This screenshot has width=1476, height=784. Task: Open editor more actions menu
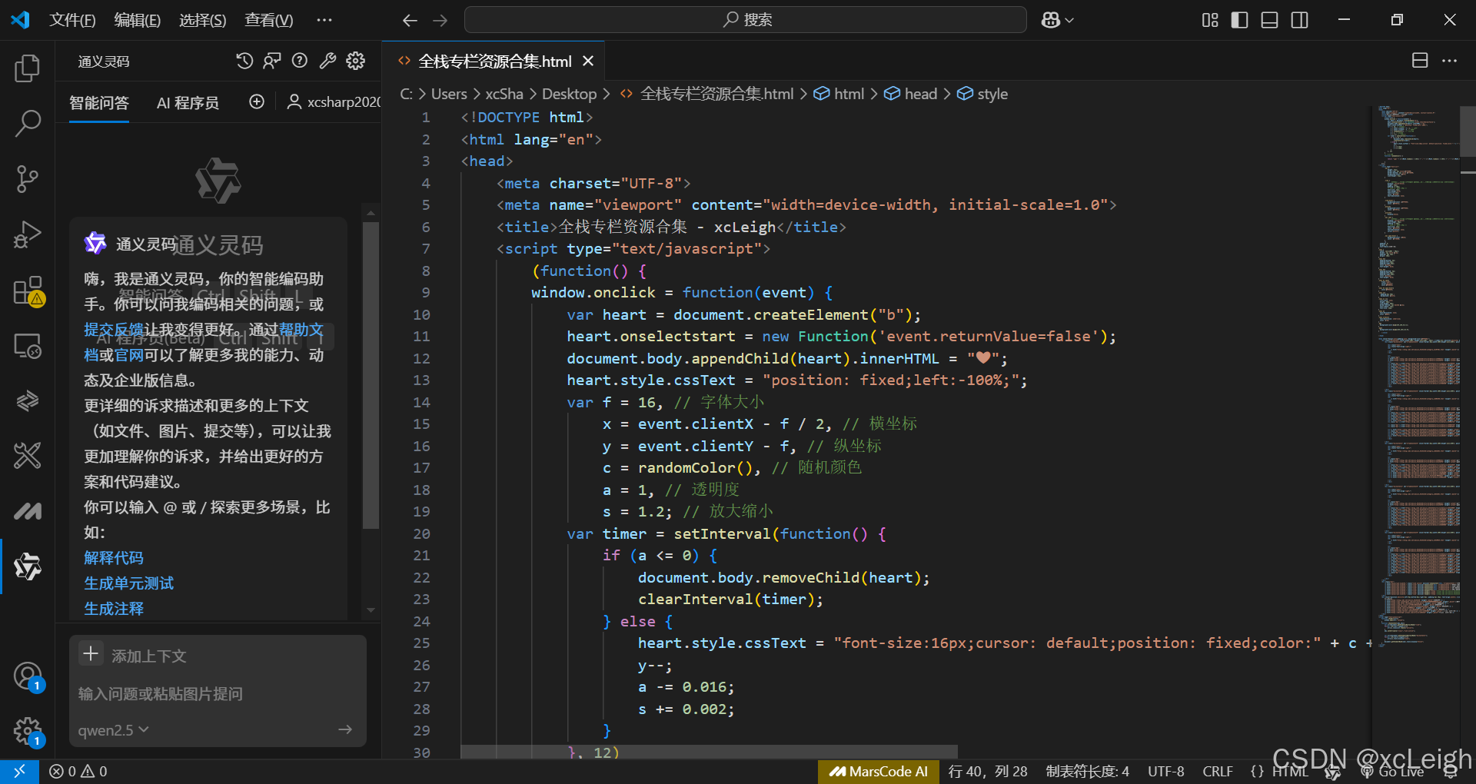pyautogui.click(x=1449, y=61)
